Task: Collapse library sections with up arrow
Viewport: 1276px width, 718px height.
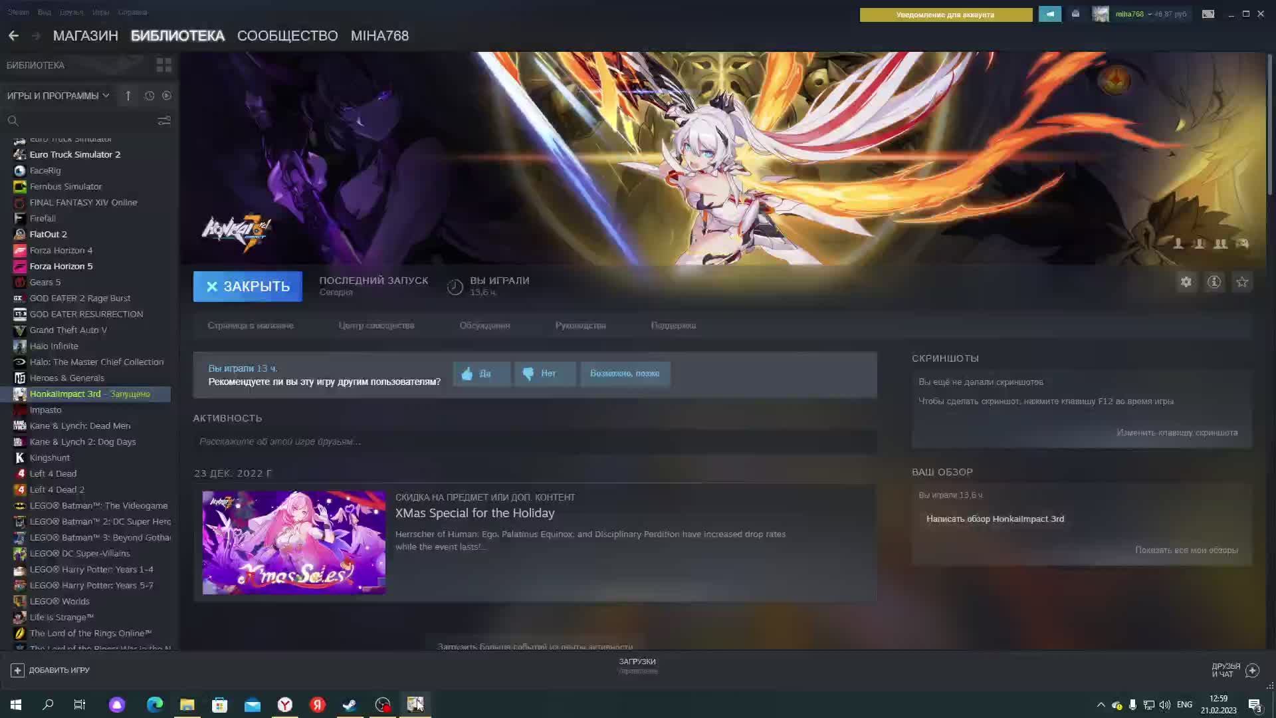Action: tap(128, 96)
